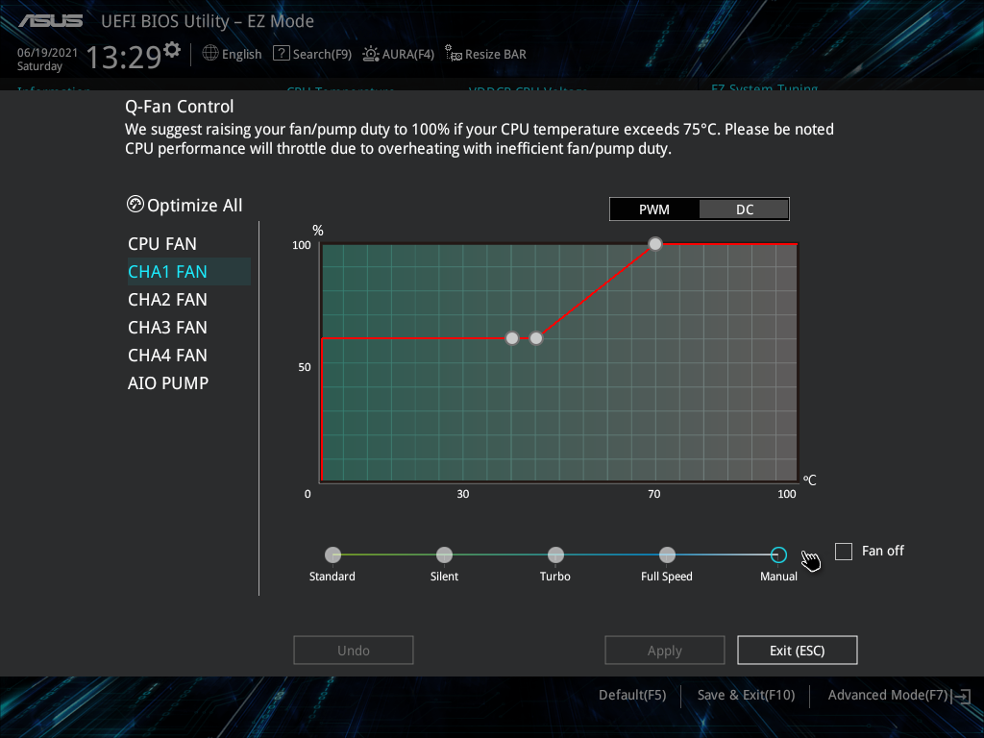Enable the Fan off checkbox
This screenshot has height=738, width=984.
pos(843,551)
